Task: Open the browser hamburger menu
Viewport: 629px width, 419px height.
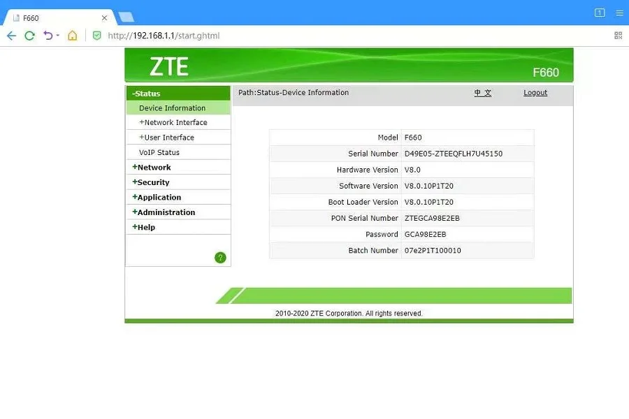Action: pyautogui.click(x=619, y=13)
